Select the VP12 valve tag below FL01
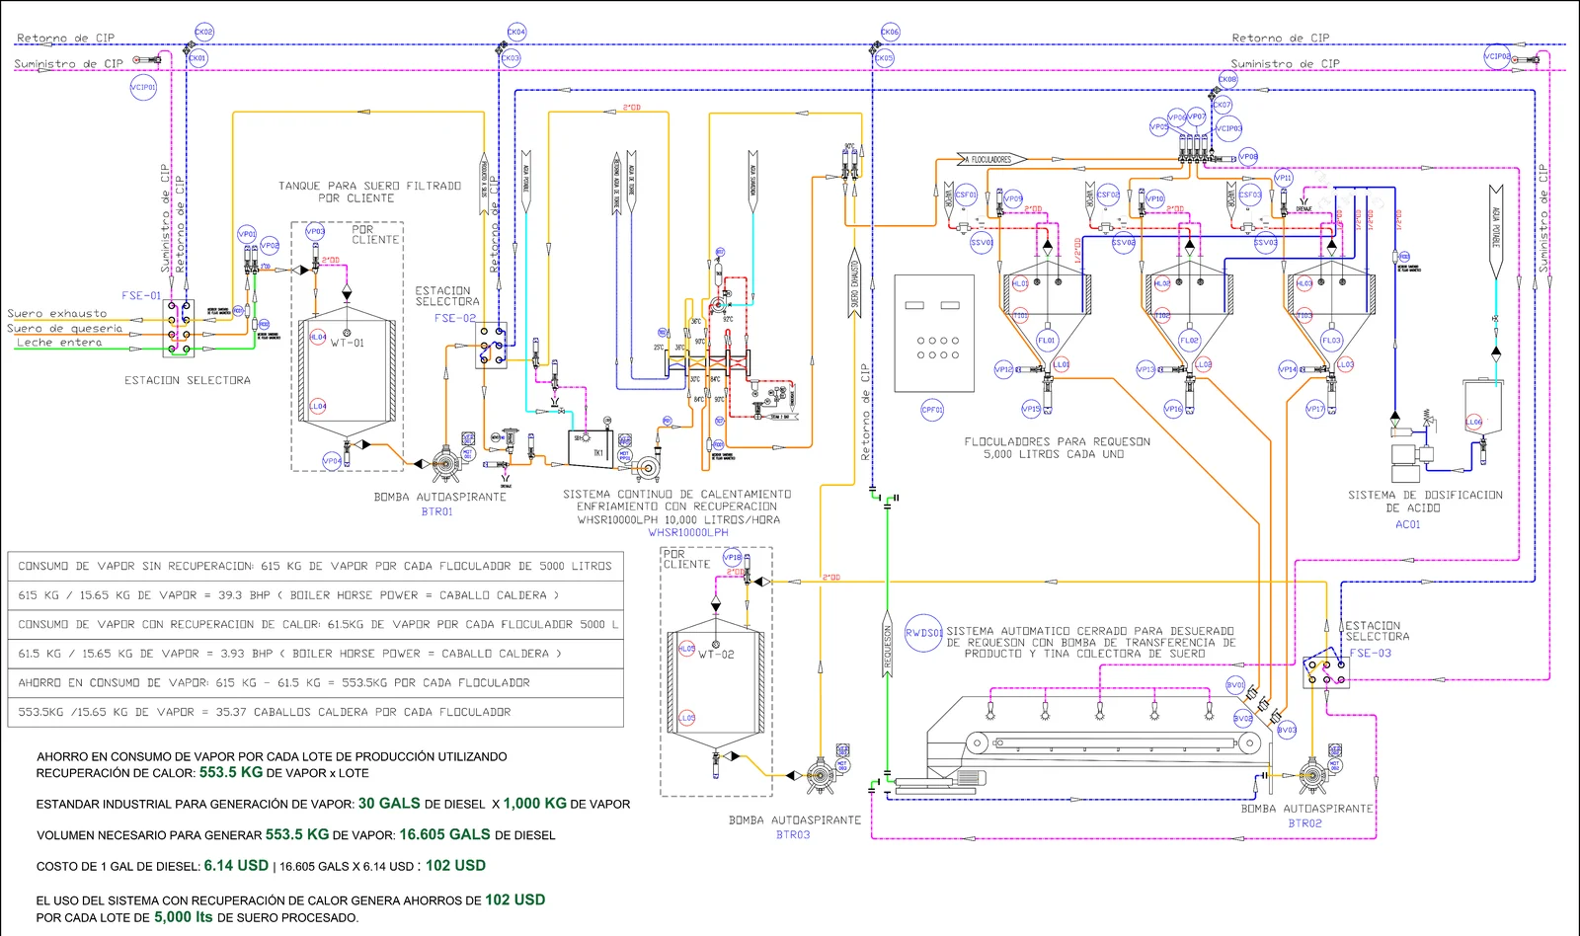This screenshot has width=1580, height=936. point(1003,369)
